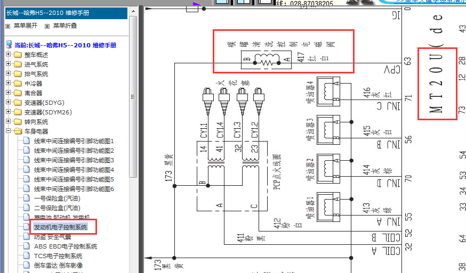Click the 中冷器 folder icon
The width and height of the screenshot is (466, 273).
[18, 84]
